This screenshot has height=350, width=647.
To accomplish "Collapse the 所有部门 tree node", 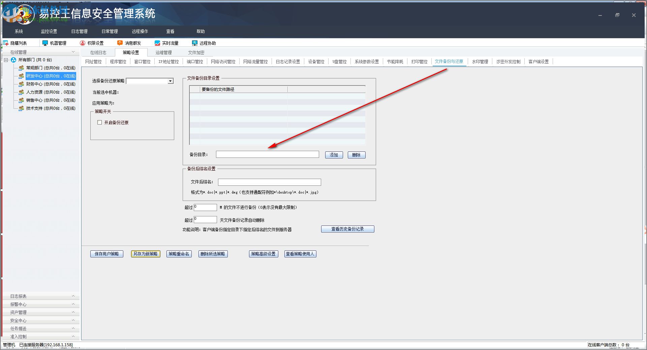I will [x=6, y=60].
